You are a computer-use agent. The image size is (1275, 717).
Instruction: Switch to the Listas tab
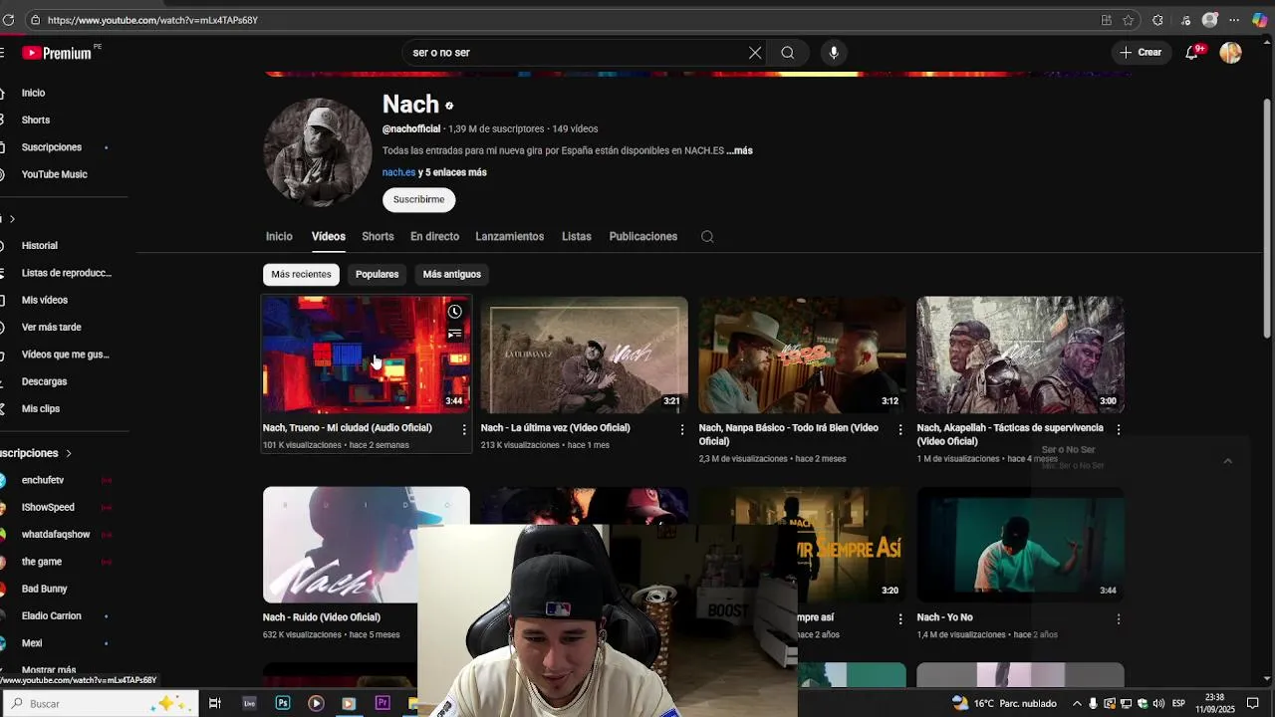tap(577, 236)
